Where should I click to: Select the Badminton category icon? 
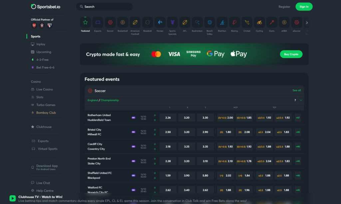[197, 22]
